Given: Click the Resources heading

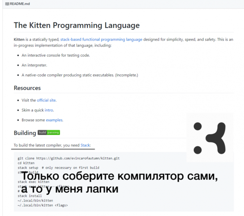Looking at the screenshot, I should 27,88.
